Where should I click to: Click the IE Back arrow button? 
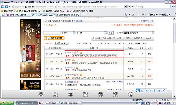(3, 7)
